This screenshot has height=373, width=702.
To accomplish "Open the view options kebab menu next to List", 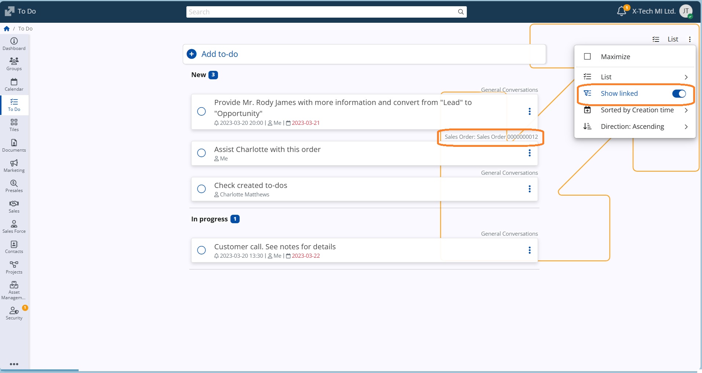I will (x=690, y=39).
